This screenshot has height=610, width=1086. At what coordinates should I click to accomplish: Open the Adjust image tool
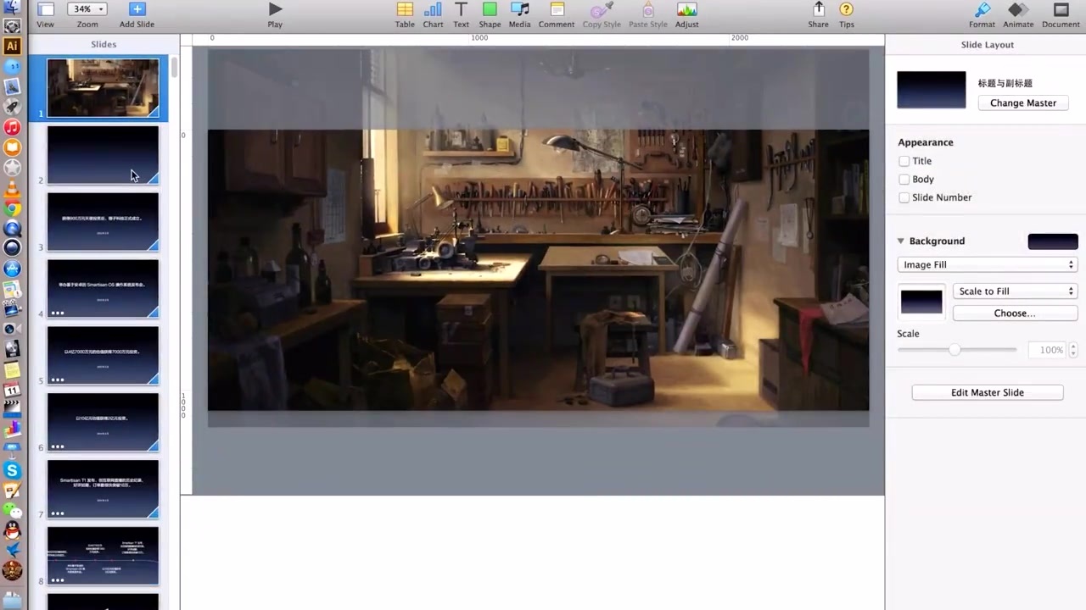(x=687, y=9)
